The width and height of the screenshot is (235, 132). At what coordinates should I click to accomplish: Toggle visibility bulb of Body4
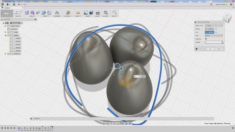point(11,48)
